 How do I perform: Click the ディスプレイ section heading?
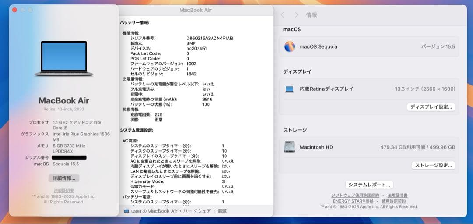[297, 71]
